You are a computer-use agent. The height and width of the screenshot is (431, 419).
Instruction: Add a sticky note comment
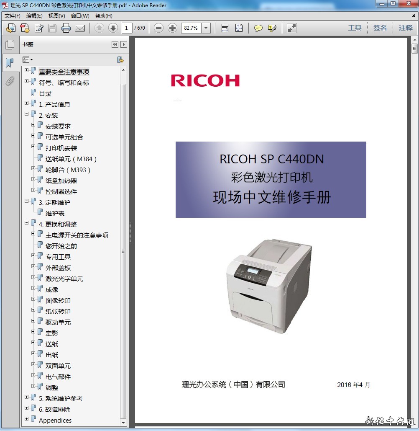(258, 28)
